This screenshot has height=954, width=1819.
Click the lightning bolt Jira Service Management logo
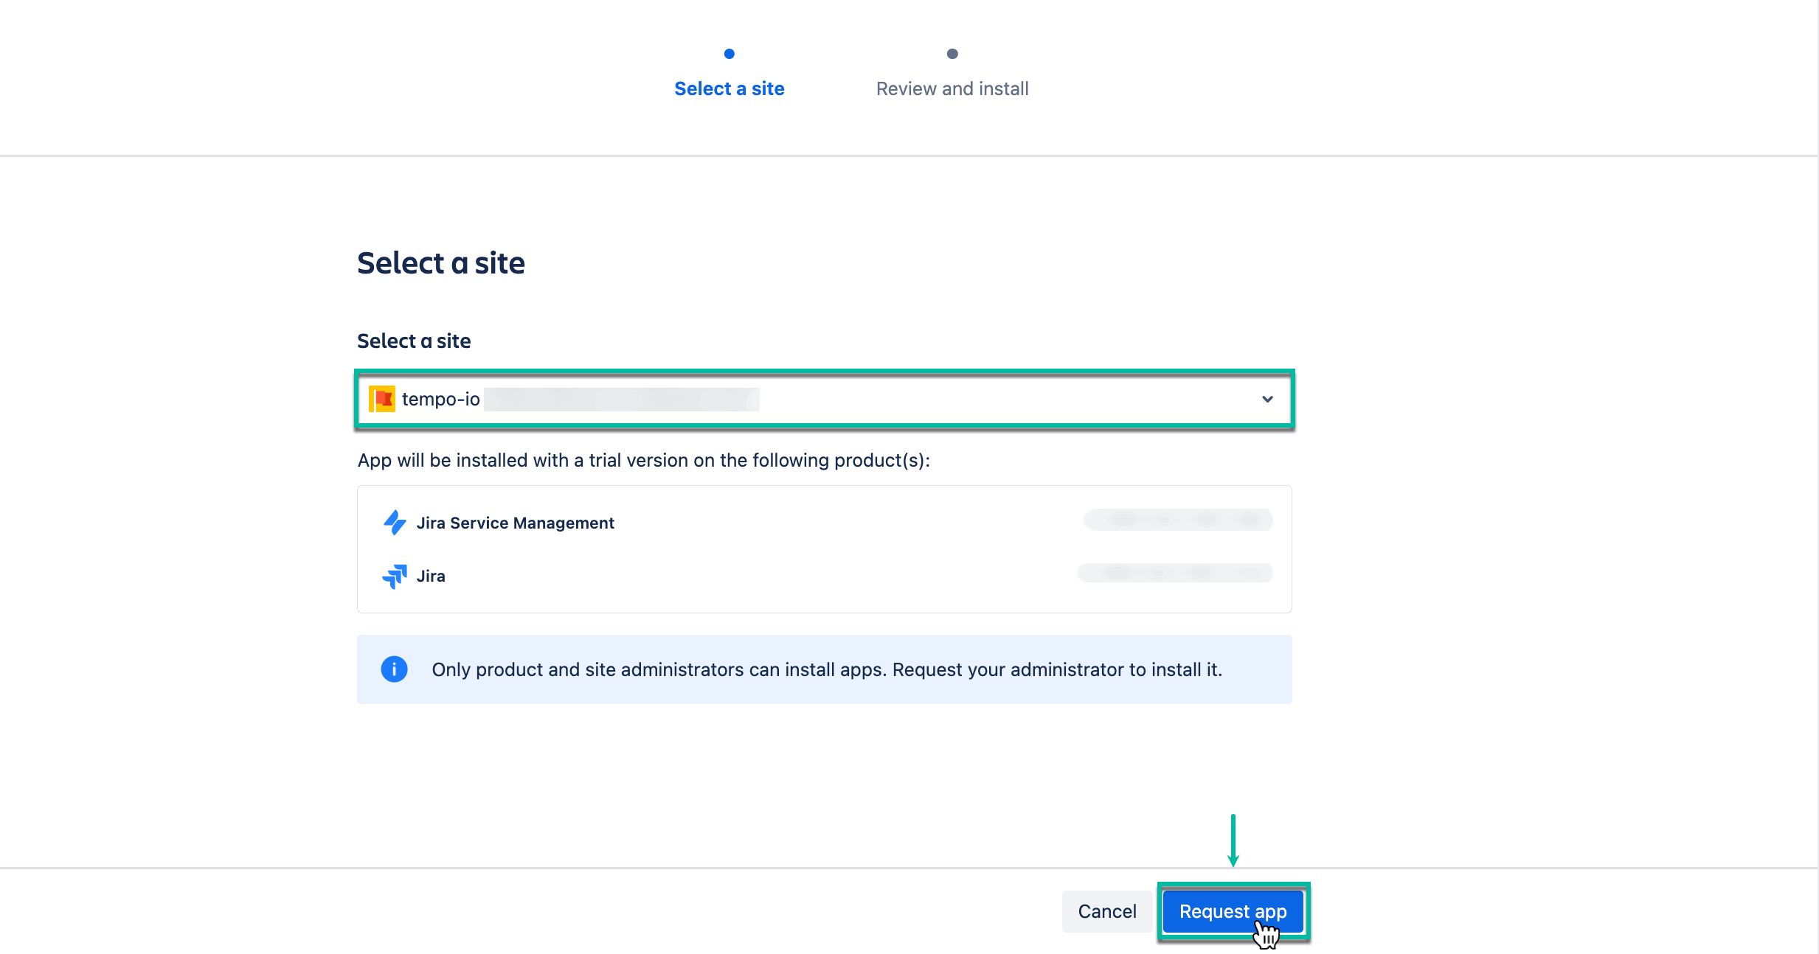pyautogui.click(x=395, y=523)
